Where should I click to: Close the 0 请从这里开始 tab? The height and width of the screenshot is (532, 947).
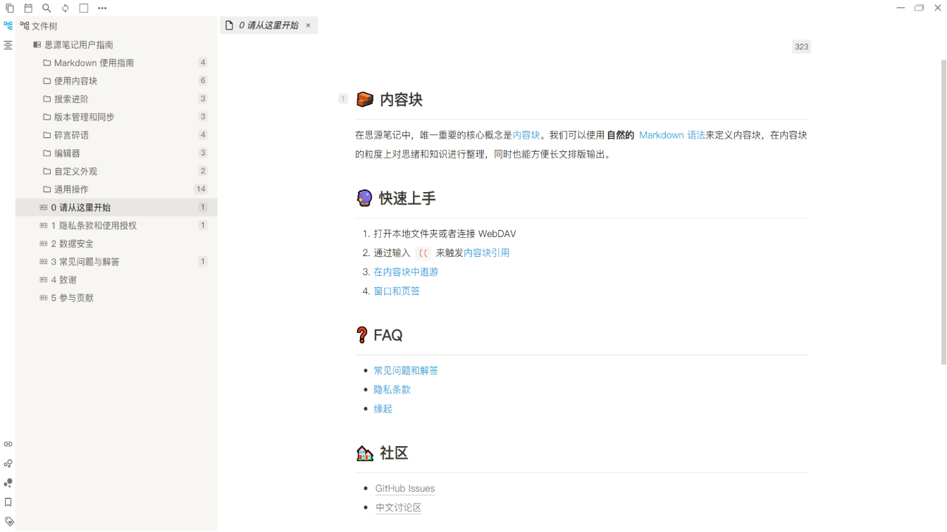pyautogui.click(x=308, y=25)
